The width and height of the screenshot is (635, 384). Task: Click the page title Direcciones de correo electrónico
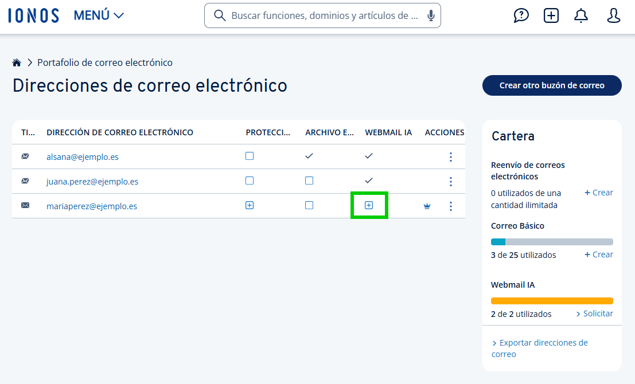pyautogui.click(x=150, y=86)
